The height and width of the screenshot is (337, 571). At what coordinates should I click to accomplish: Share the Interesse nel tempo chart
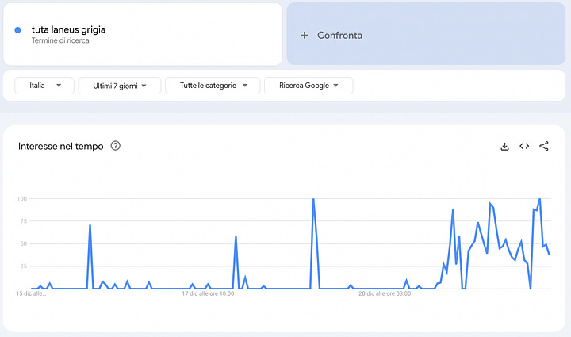(544, 146)
